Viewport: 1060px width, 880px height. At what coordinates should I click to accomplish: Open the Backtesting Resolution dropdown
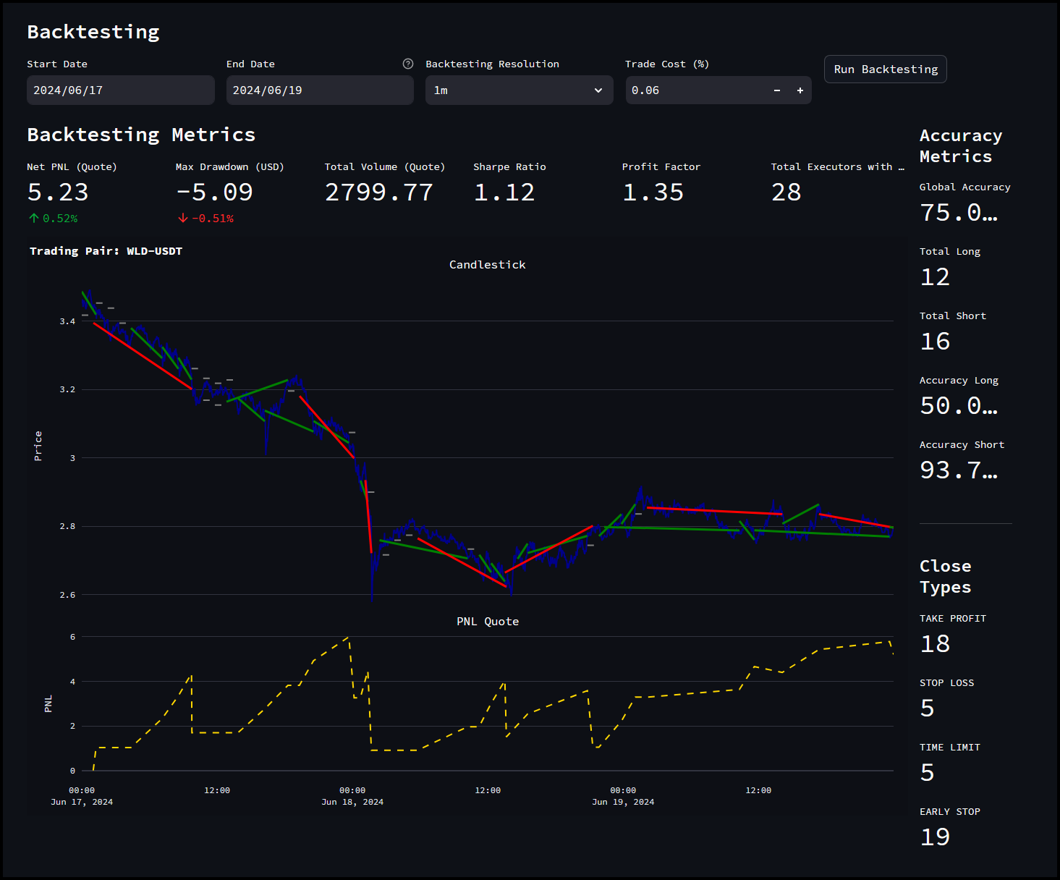click(x=519, y=90)
